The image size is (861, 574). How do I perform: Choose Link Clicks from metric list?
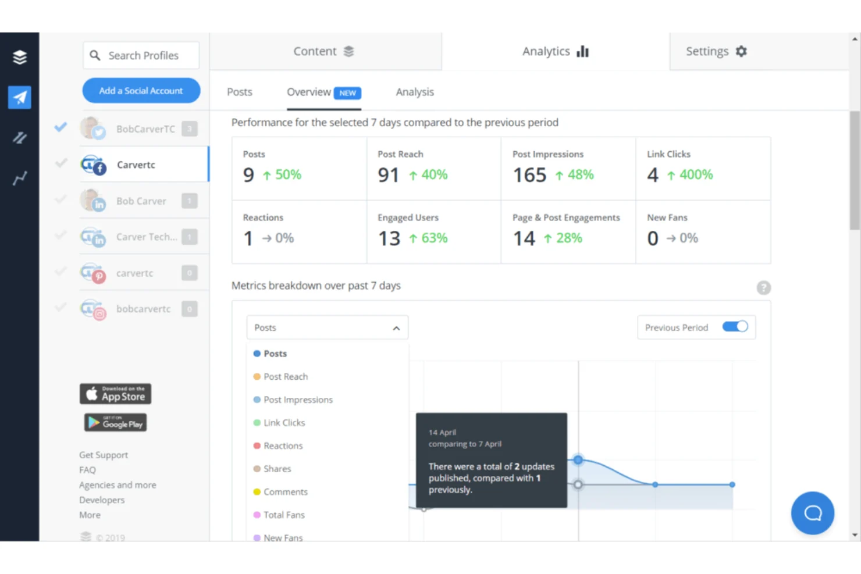(284, 423)
